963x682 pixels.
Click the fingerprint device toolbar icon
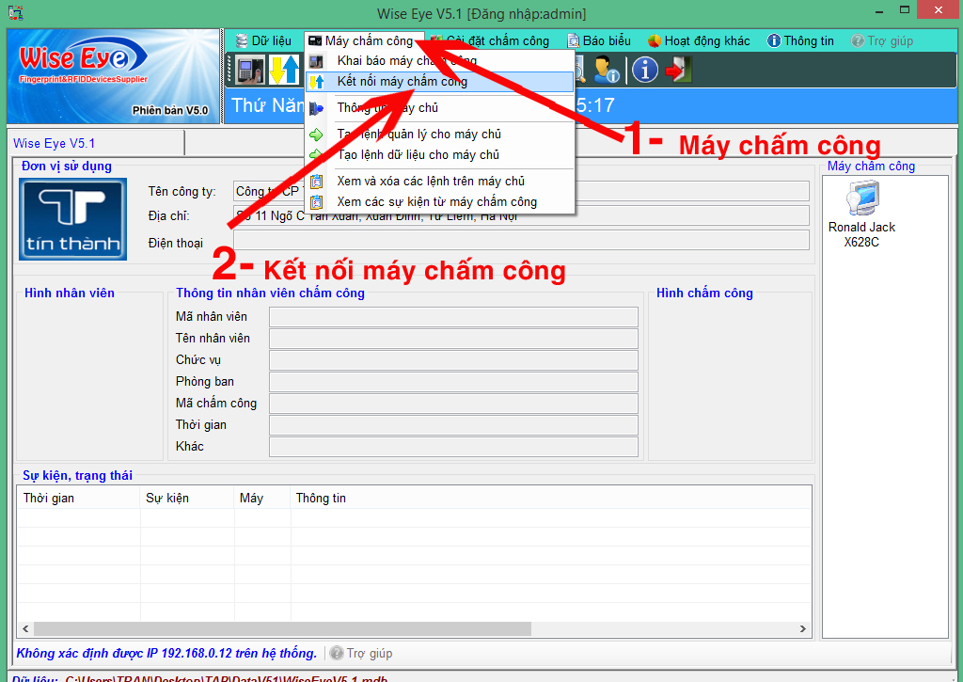pyautogui.click(x=250, y=70)
